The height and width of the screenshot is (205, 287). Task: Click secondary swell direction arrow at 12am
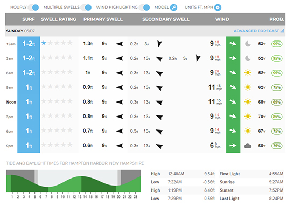[x=159, y=44]
